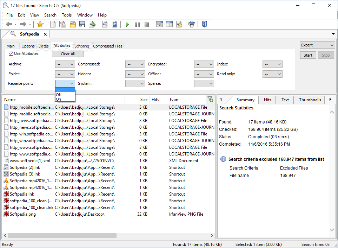
Task: Uncheck the Use Attributes checkbox
Action: (x=11, y=53)
